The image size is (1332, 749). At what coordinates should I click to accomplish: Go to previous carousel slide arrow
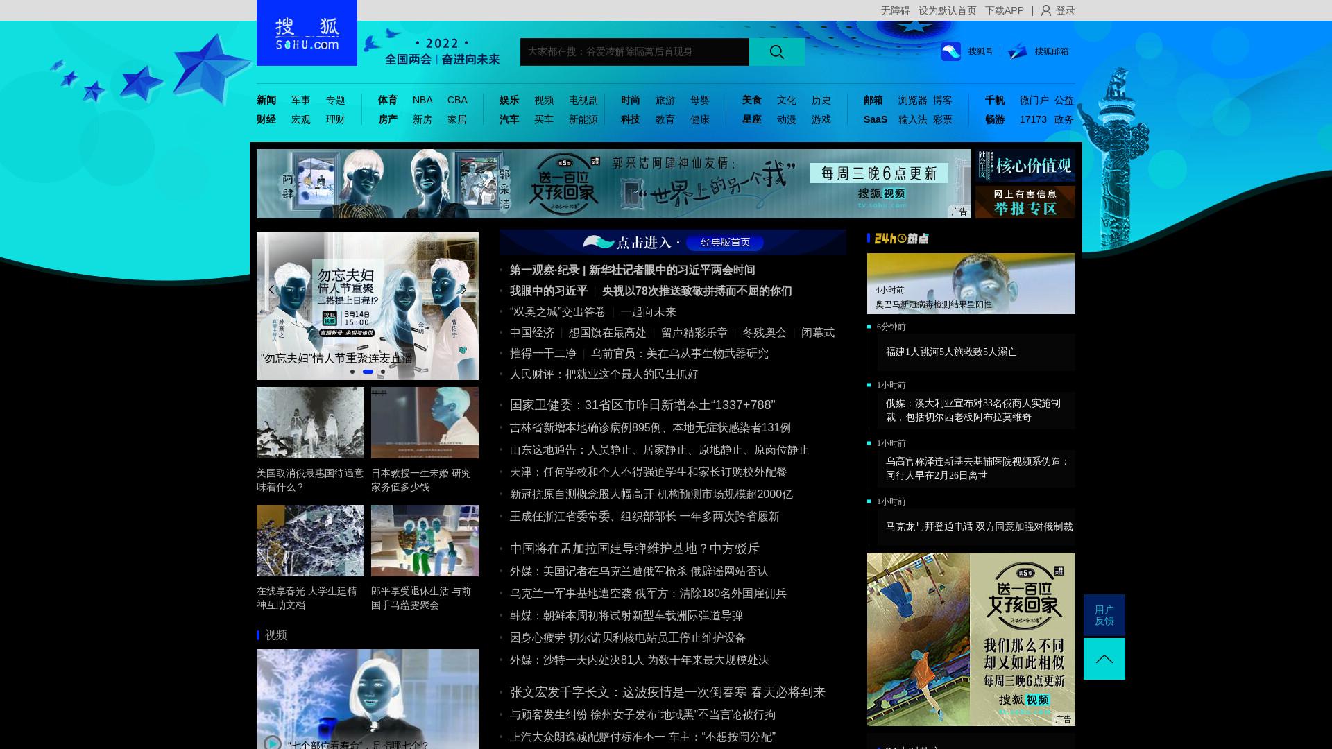[x=271, y=289]
